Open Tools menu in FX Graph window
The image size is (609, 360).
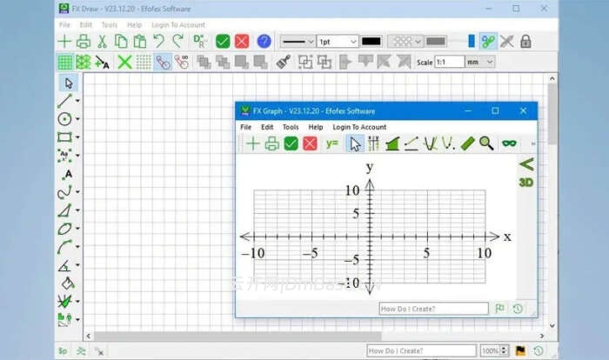point(291,127)
